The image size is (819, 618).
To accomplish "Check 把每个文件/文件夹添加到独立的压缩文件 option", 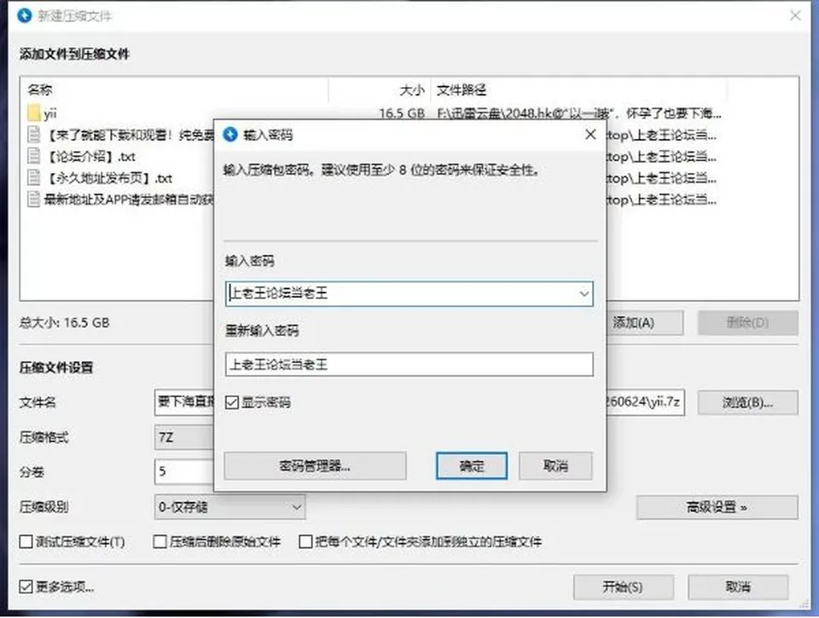I will (x=305, y=542).
